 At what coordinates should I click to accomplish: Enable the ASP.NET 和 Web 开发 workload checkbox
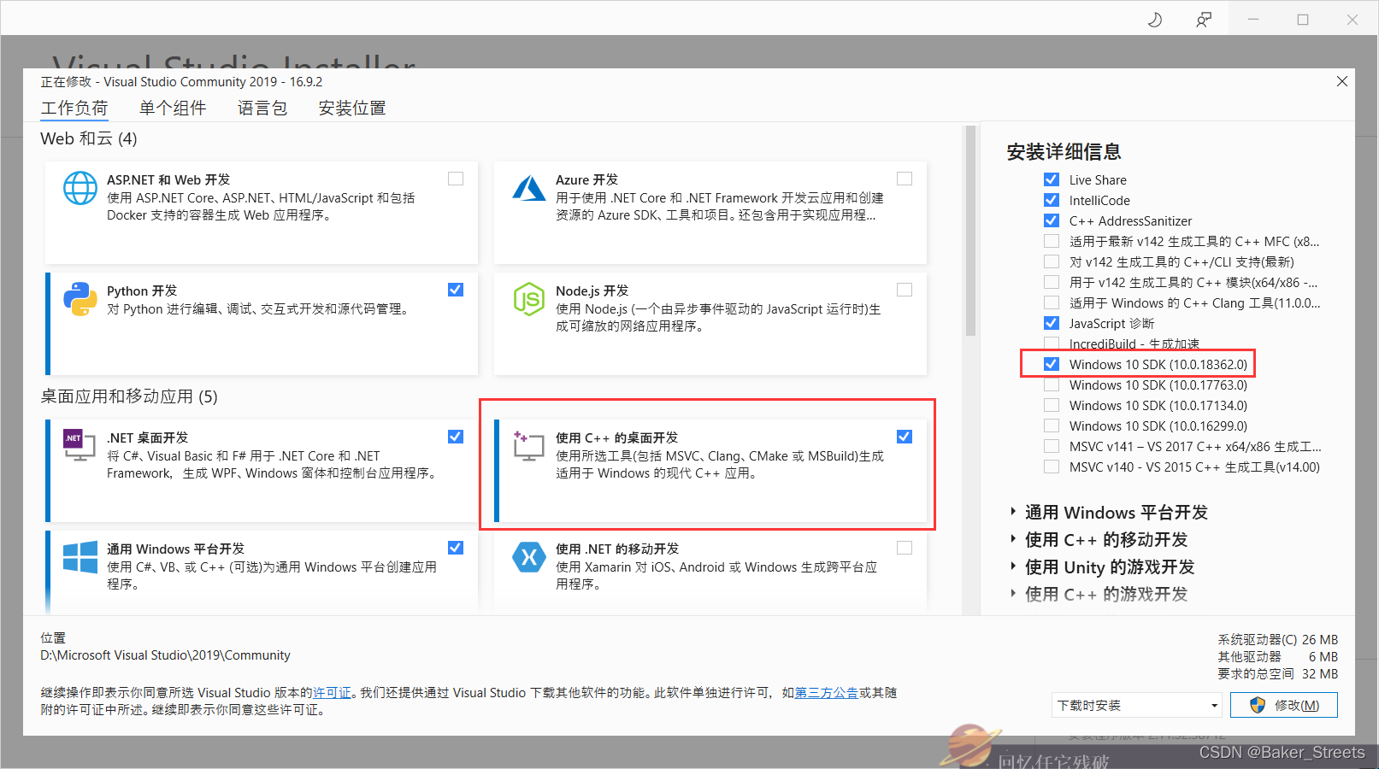[456, 179]
